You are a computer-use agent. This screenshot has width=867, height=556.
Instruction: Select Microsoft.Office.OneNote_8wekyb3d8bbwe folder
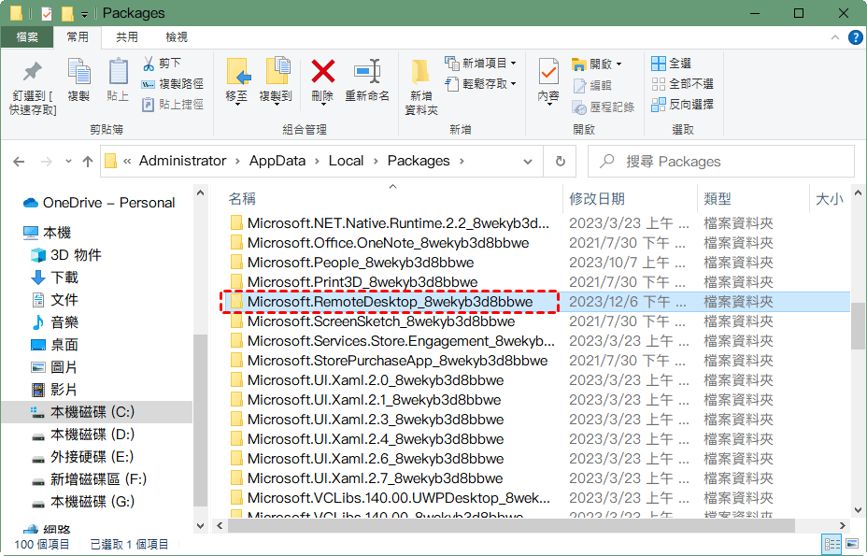[x=388, y=243]
